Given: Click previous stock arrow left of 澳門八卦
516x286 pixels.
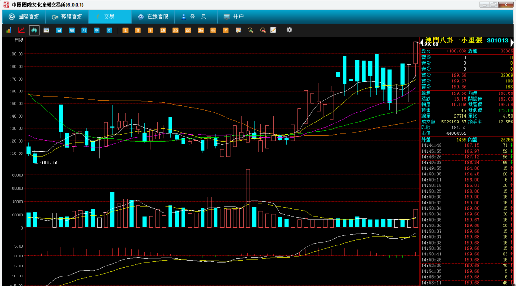Looking at the screenshot, I should tap(422, 41).
